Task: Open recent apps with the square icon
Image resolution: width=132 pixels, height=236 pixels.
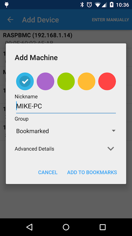Action: [x=103, y=227]
